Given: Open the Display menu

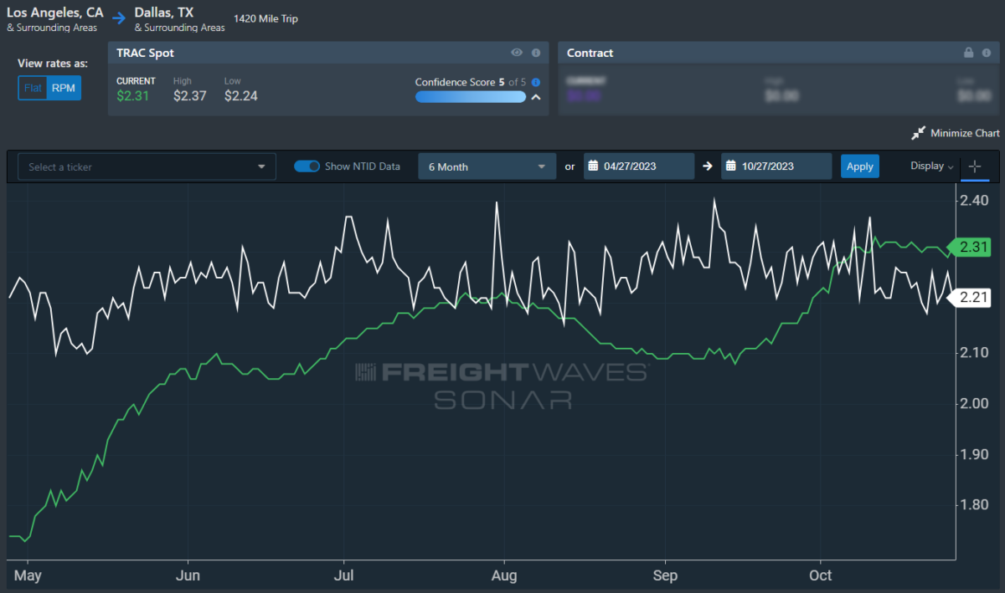Looking at the screenshot, I should 932,166.
